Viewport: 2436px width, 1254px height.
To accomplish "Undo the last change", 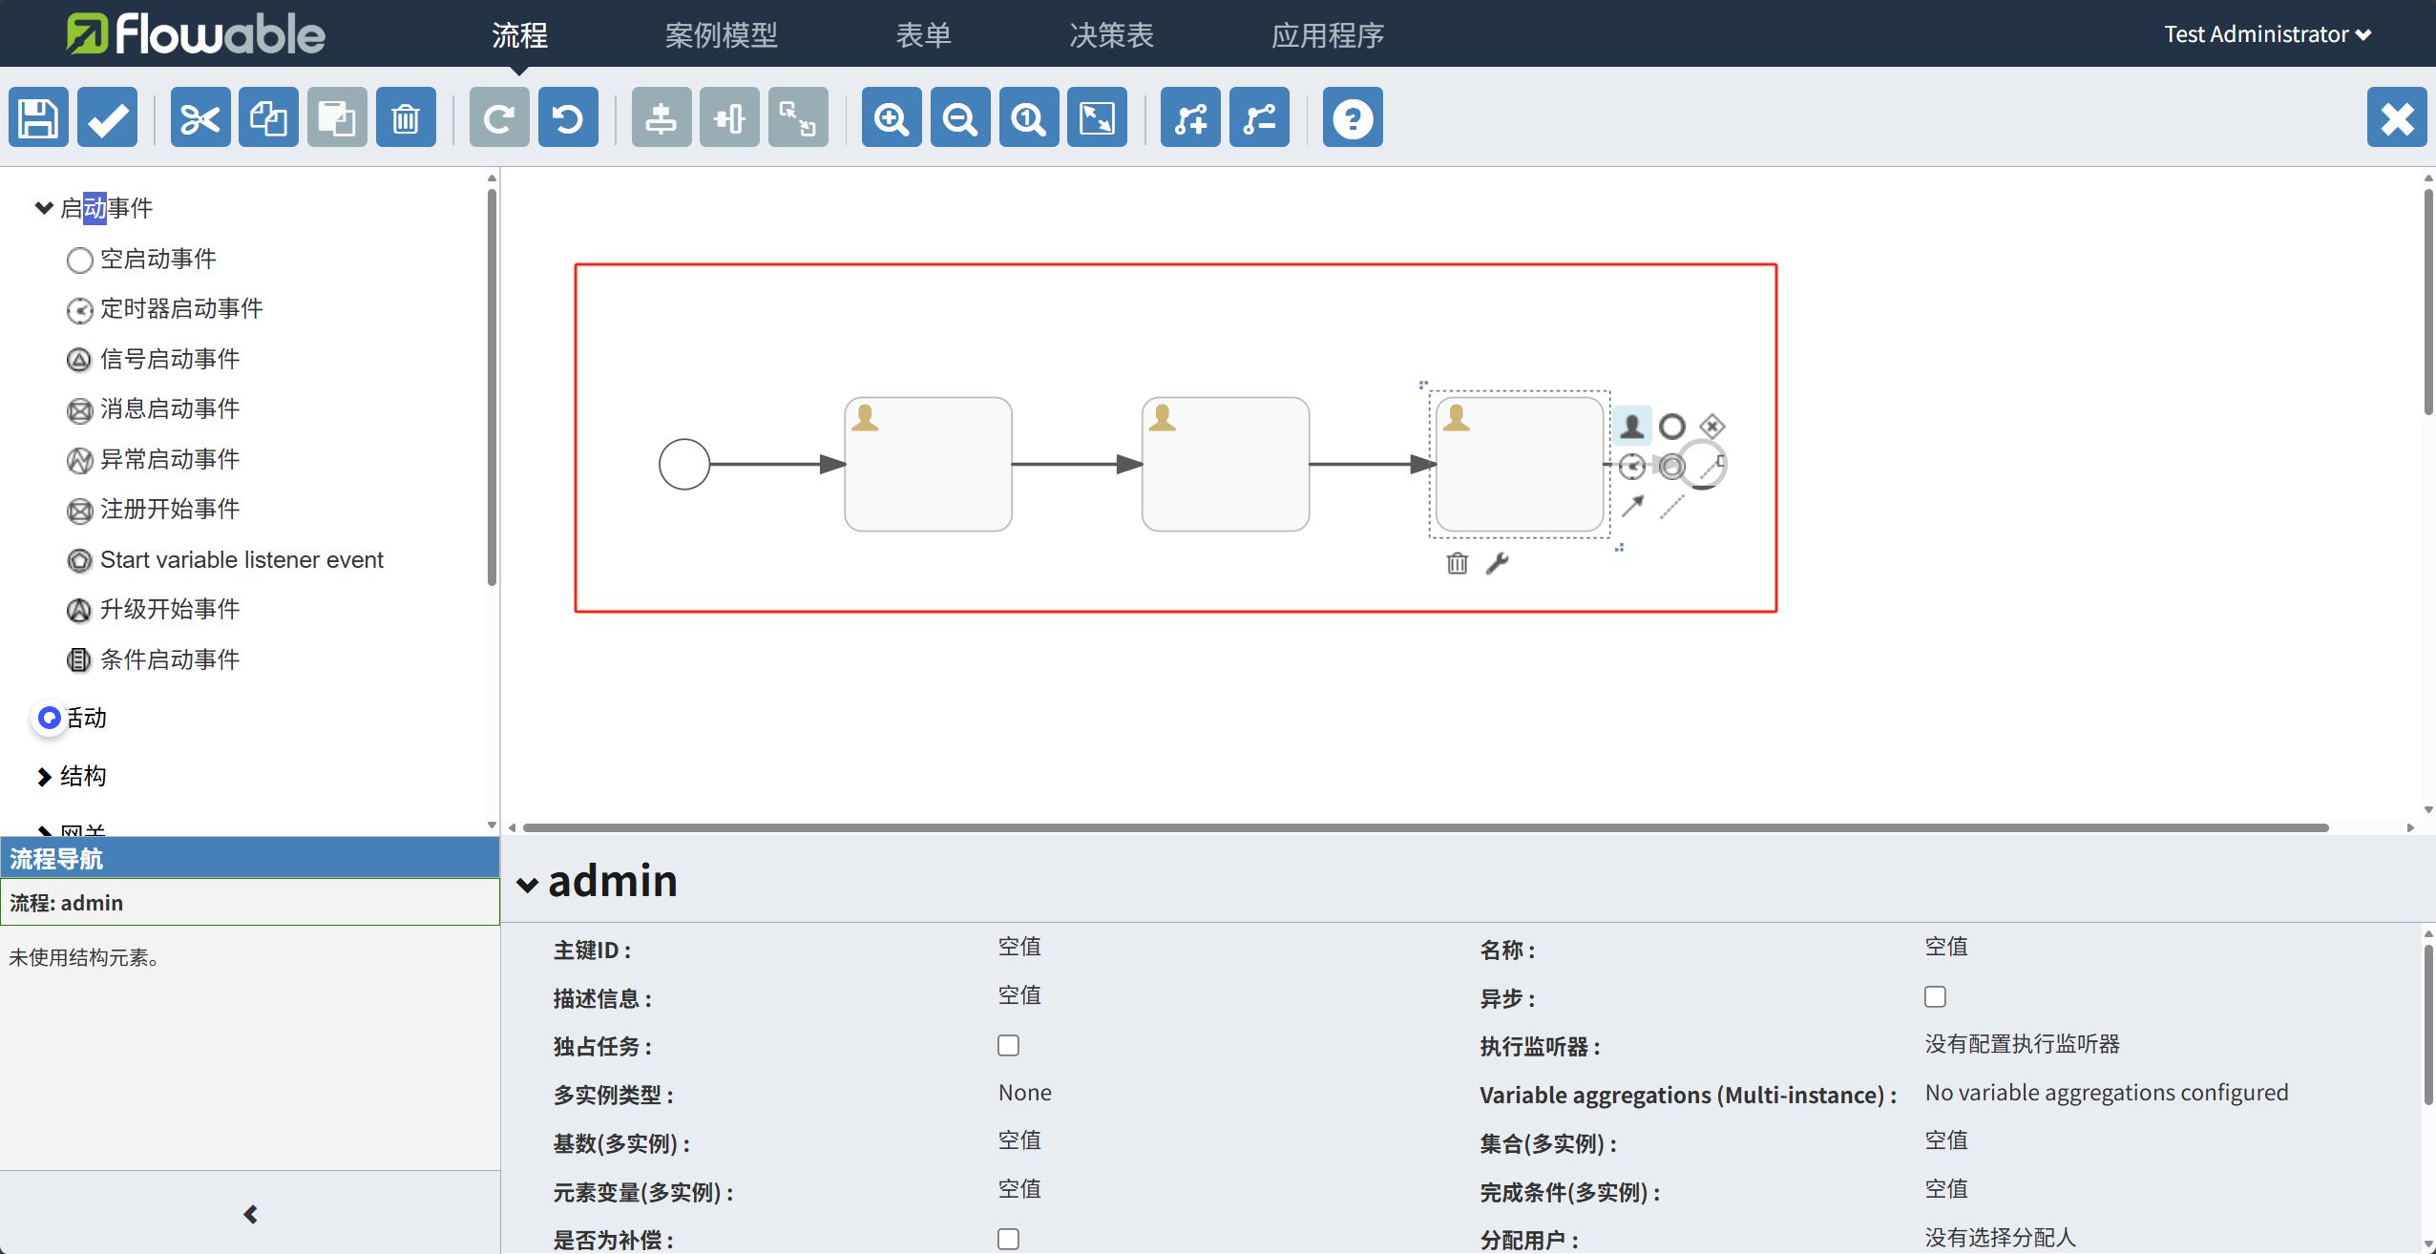I will coord(567,116).
